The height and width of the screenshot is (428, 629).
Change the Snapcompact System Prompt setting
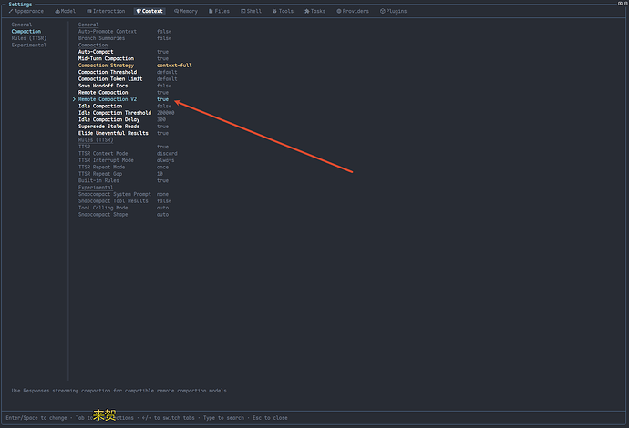tap(124, 194)
